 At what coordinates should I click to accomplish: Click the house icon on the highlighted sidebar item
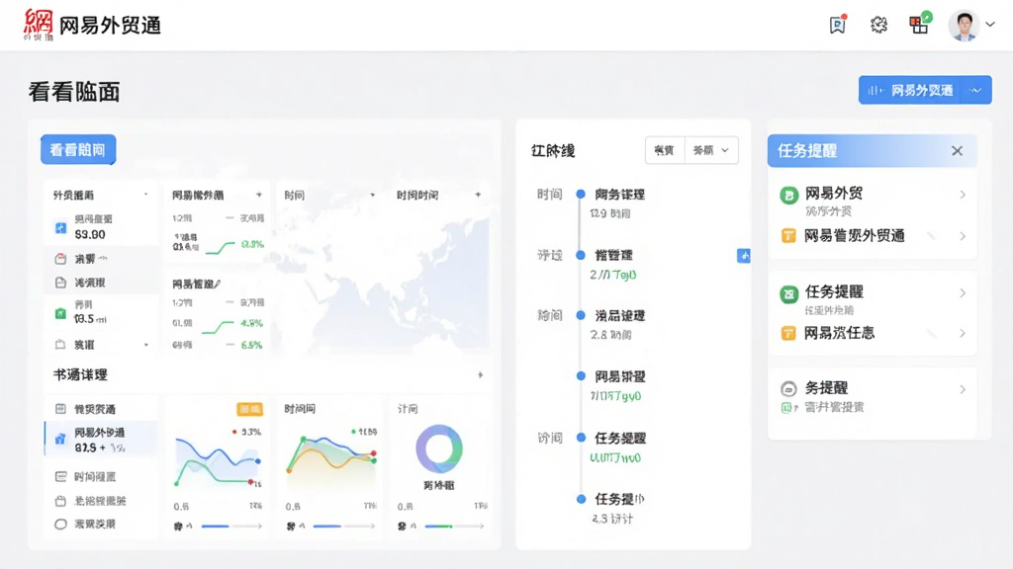pos(60,440)
